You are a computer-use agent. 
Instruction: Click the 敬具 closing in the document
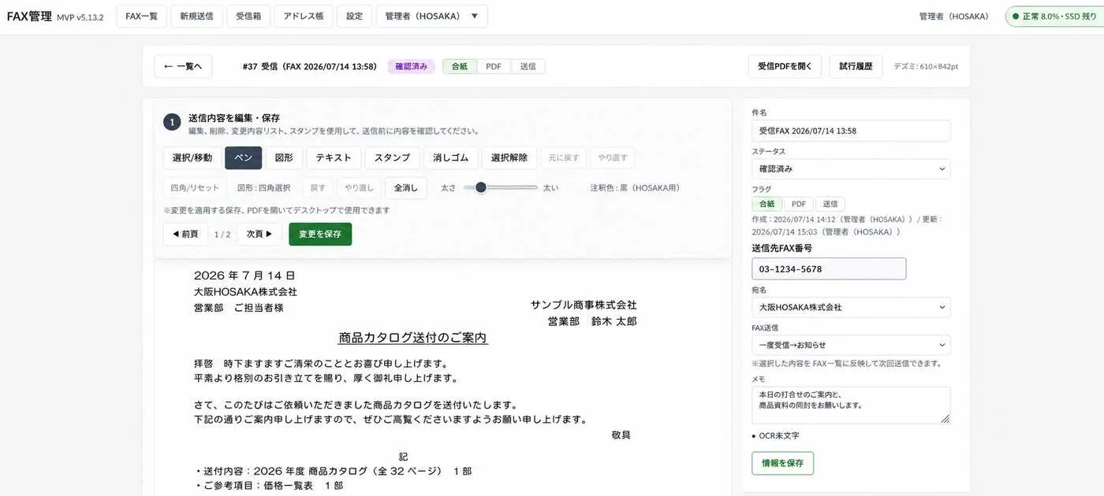point(621,435)
